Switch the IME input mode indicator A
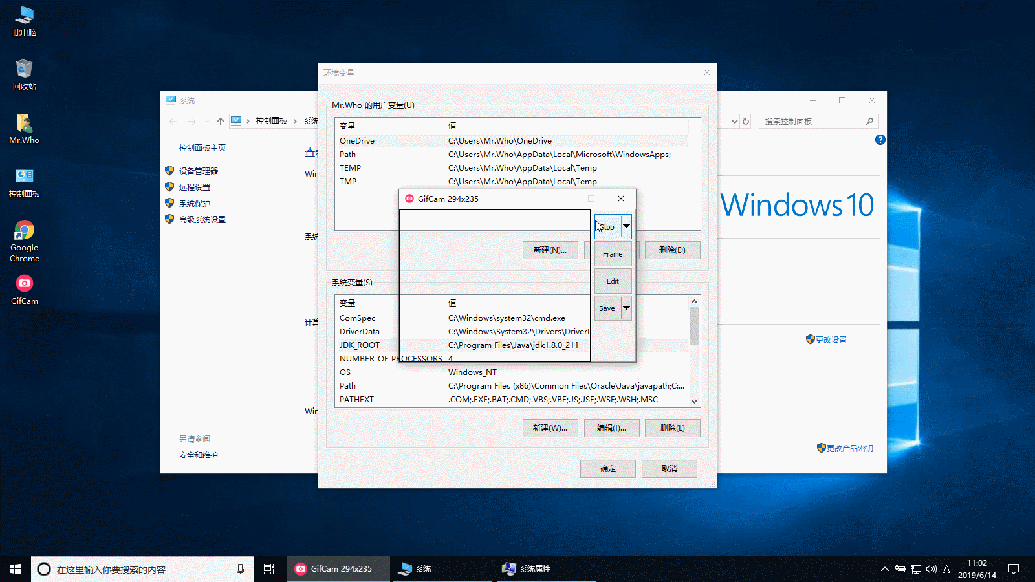The height and width of the screenshot is (582, 1035). click(946, 569)
